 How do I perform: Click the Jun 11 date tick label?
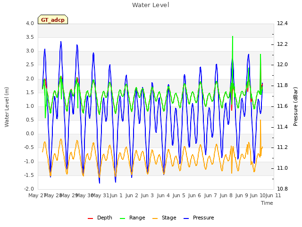pos(273,195)
